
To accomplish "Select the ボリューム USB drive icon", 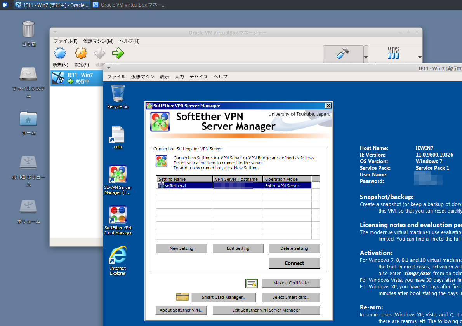I will pos(28,206).
